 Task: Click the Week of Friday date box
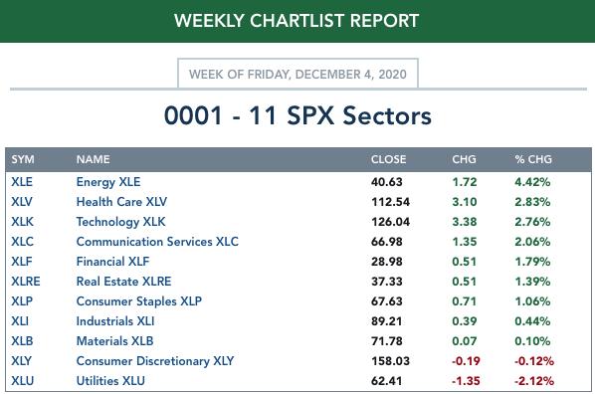pos(297,74)
